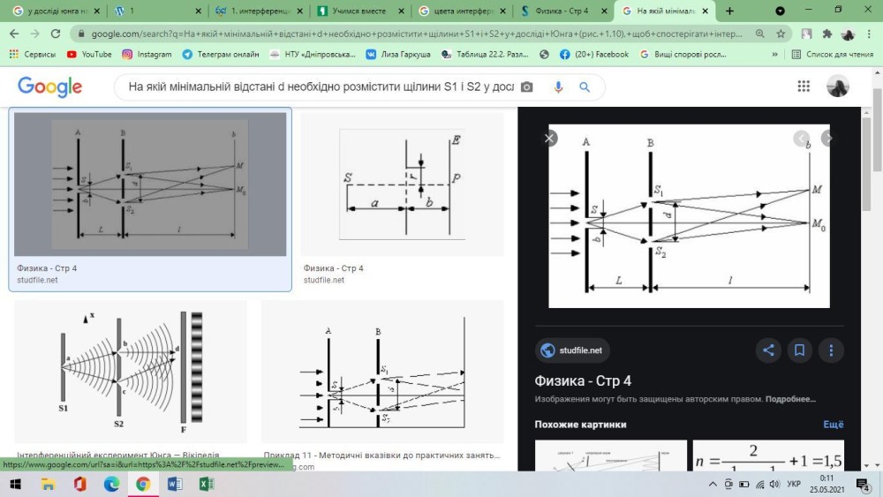
Task: Click in the Google search input field
Action: point(318,87)
